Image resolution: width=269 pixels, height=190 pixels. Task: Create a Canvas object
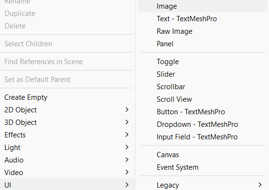coord(203,155)
